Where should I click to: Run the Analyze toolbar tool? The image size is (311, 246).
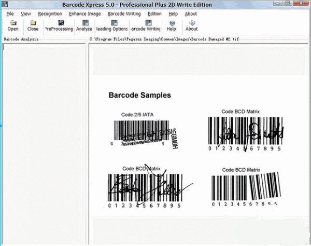tap(84, 23)
